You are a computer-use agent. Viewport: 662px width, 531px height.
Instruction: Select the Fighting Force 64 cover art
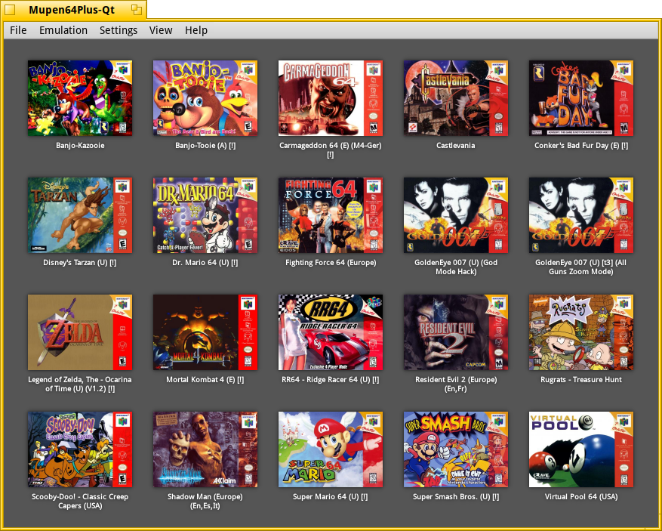(331, 215)
